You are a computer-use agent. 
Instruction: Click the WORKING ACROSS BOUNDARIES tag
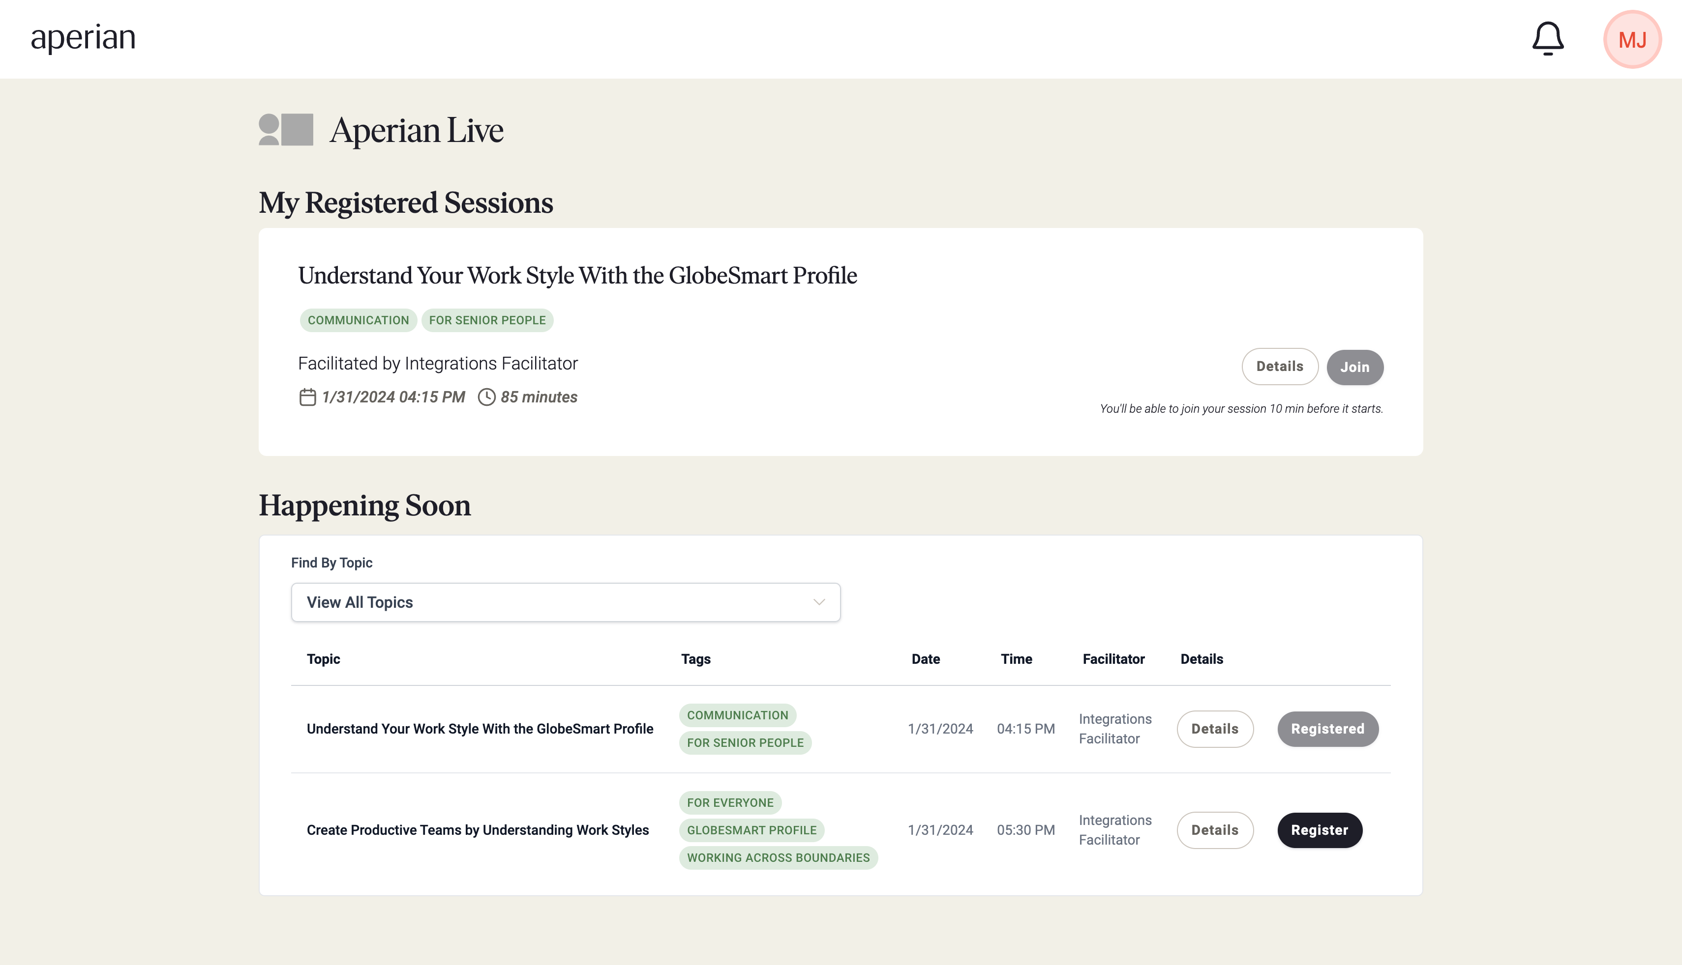click(778, 857)
